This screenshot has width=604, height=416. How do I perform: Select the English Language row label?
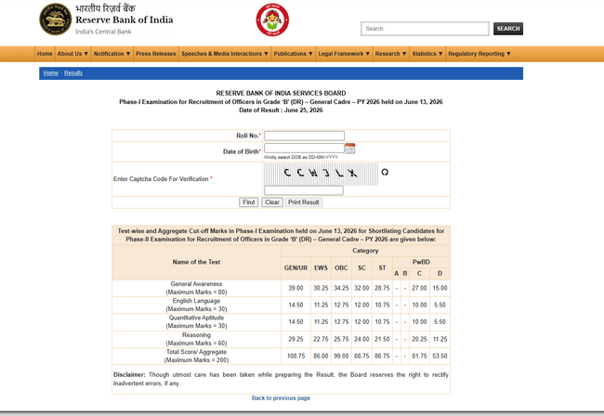click(x=196, y=305)
